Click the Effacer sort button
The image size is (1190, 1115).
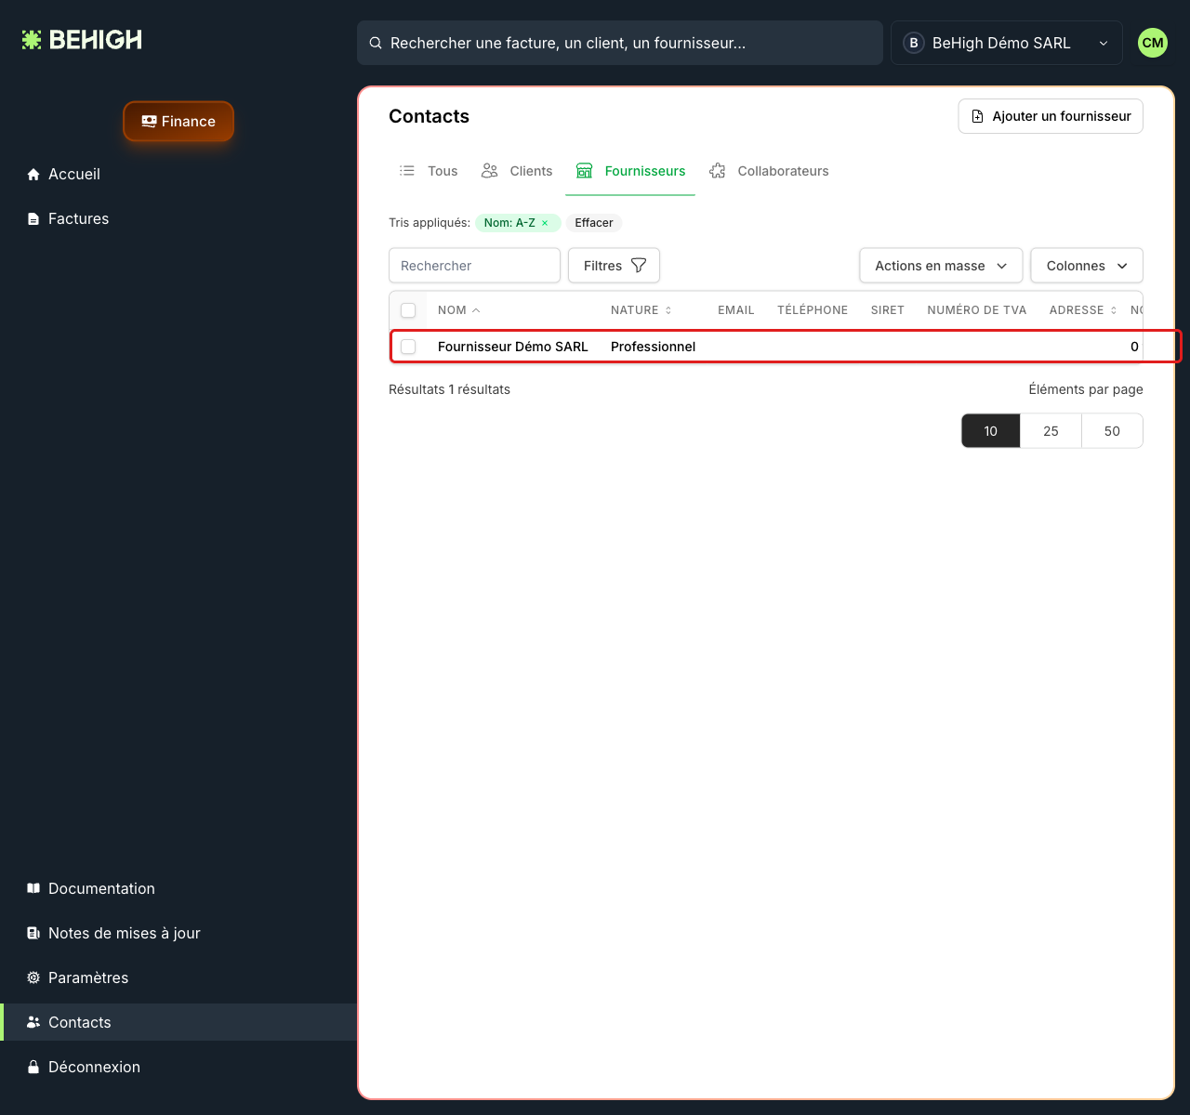[x=594, y=223]
